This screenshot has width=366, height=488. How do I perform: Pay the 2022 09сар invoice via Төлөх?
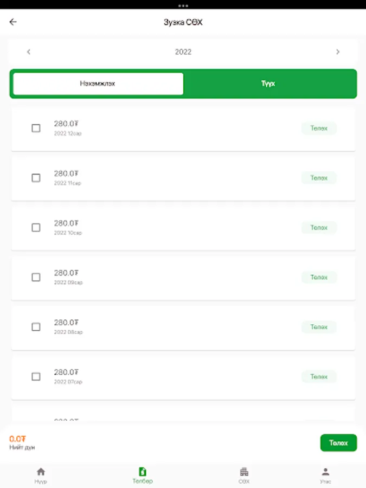(x=319, y=277)
